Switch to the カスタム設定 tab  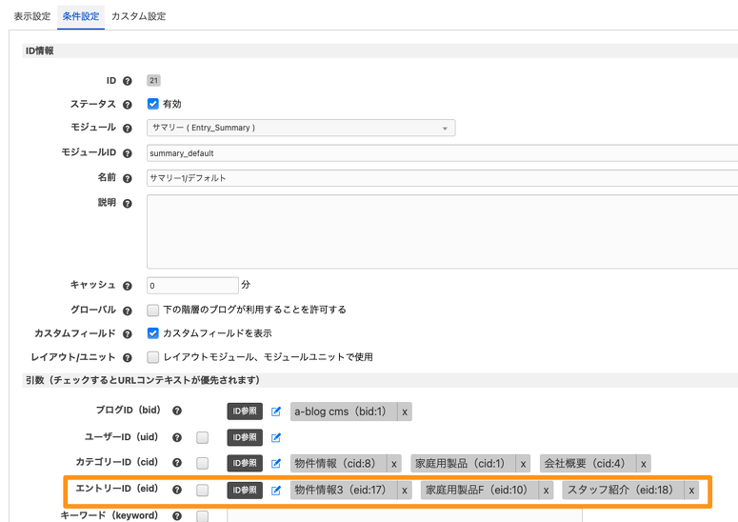tap(138, 16)
